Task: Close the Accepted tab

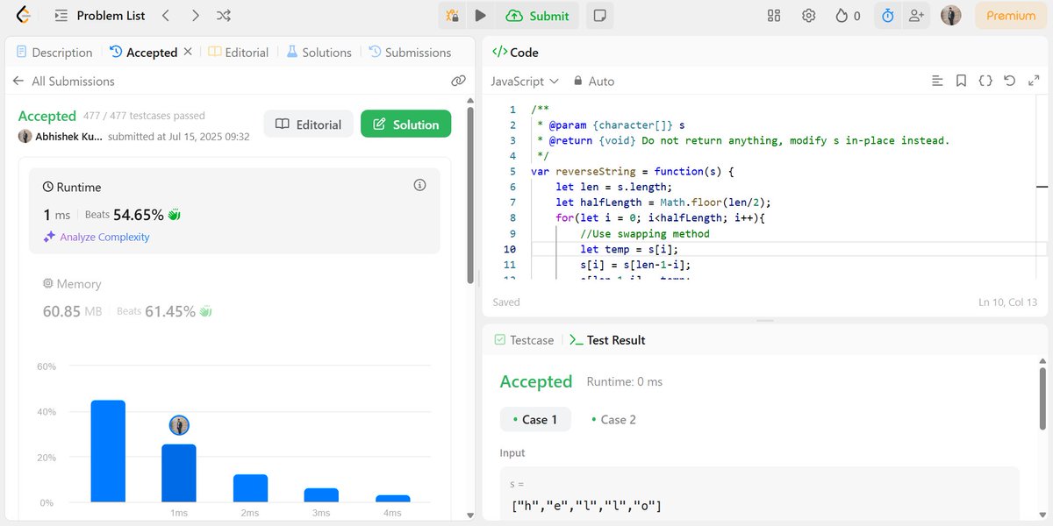Action: tap(187, 53)
